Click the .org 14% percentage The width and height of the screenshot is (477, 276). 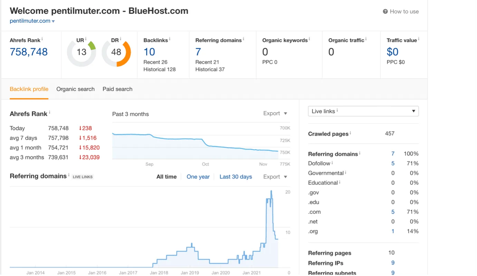coord(413,231)
